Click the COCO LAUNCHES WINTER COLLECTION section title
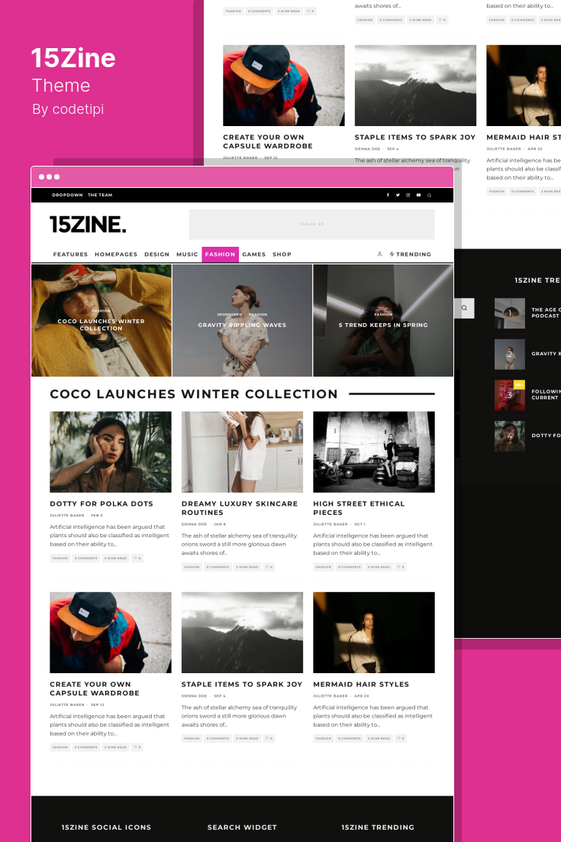Viewport: 561px width, 842px height. 194,393
